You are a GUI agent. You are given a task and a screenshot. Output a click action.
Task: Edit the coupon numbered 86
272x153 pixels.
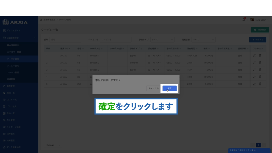pos(254,77)
